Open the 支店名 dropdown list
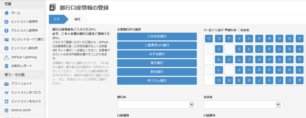The image size is (306, 118). (x=243, y=105)
